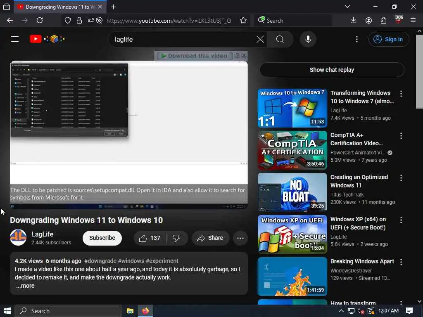Clear the laglife search query
The image size is (423, 317).
click(260, 39)
